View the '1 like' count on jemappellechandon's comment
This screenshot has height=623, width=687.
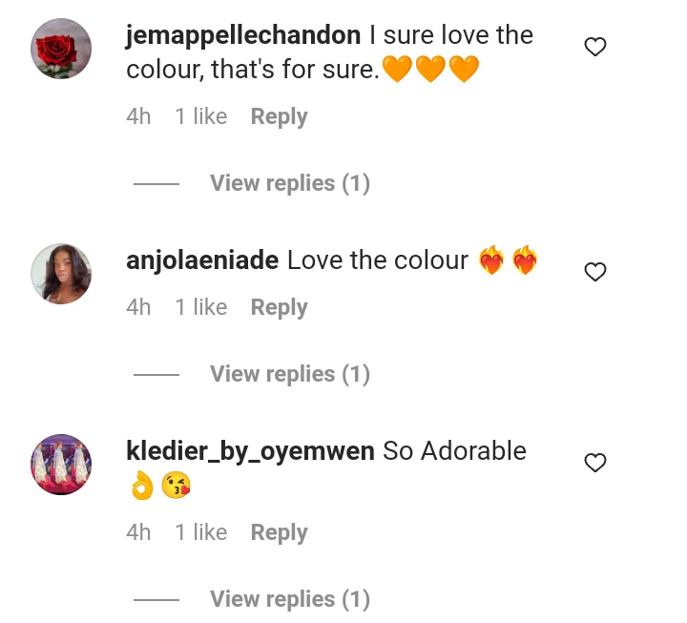click(201, 116)
